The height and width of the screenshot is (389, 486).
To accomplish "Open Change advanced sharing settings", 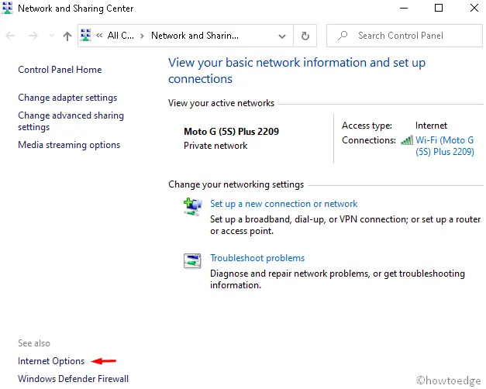I will (71, 121).
